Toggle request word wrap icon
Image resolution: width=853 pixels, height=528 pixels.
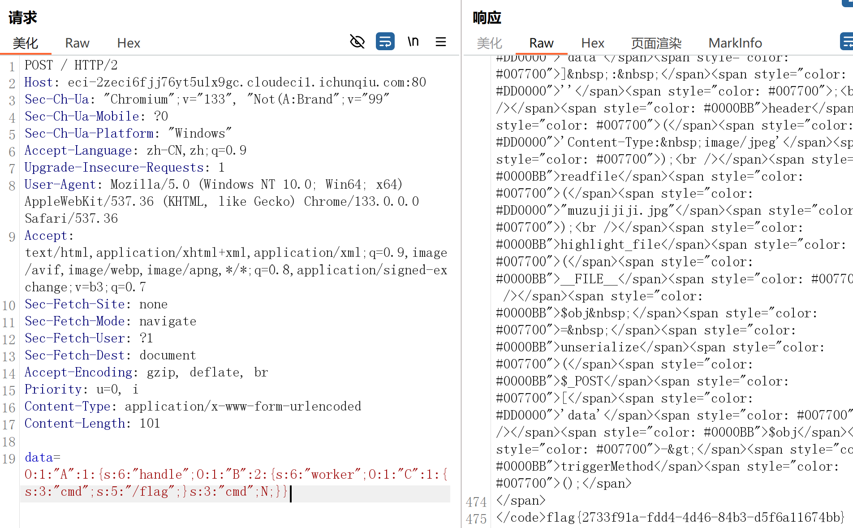[385, 42]
